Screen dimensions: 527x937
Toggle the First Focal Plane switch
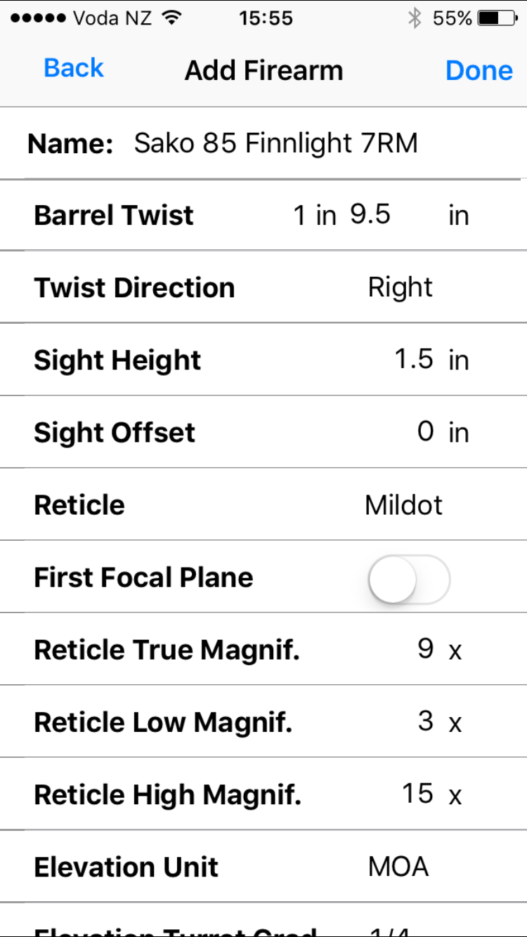click(409, 579)
